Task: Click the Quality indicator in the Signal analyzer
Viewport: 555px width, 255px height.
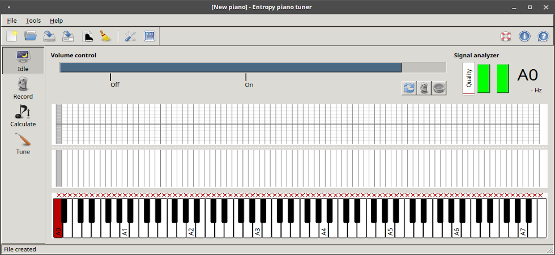Action: (469, 78)
